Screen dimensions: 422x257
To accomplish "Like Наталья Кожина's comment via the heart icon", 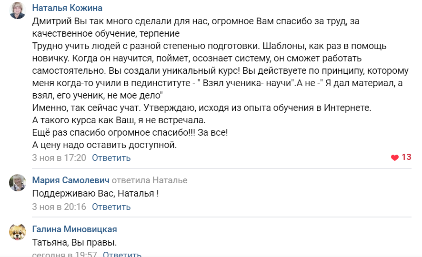I will click(395, 158).
